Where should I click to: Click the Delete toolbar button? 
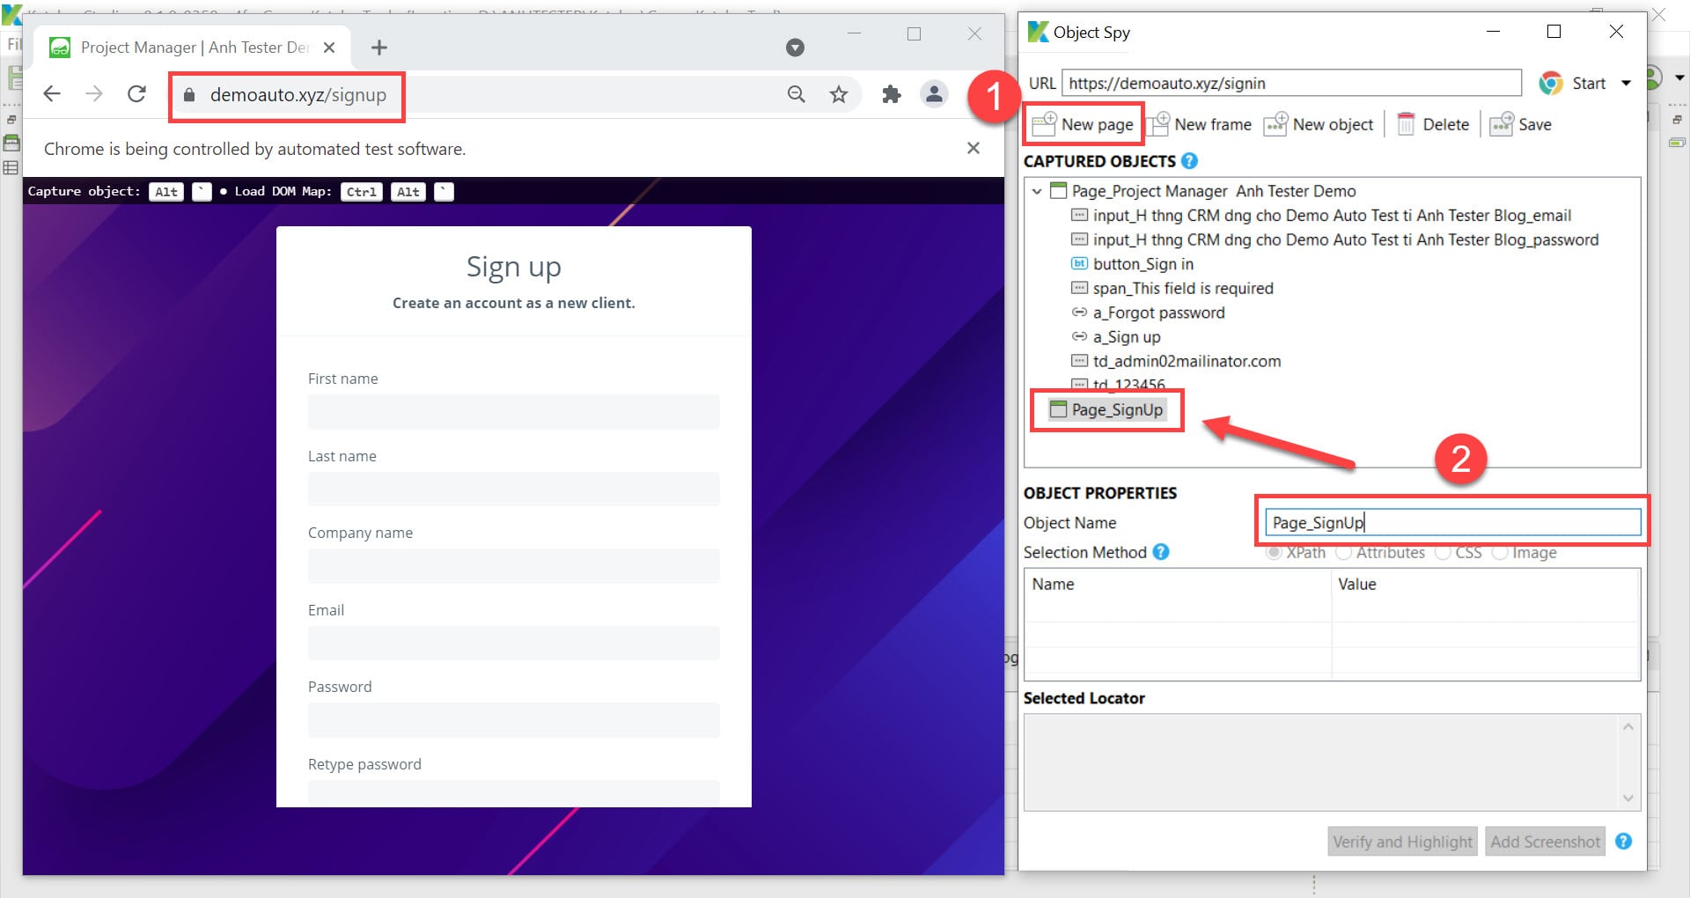point(1433,124)
